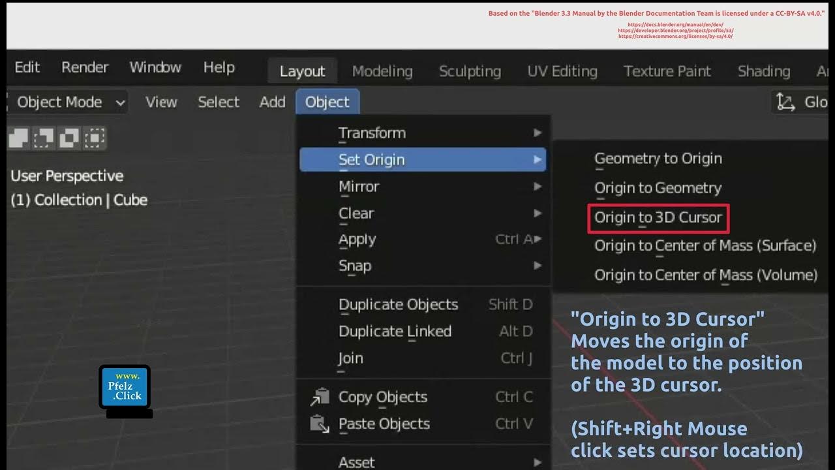Image resolution: width=835 pixels, height=470 pixels.
Task: Click the Paste Objects icon
Action: pos(320,424)
